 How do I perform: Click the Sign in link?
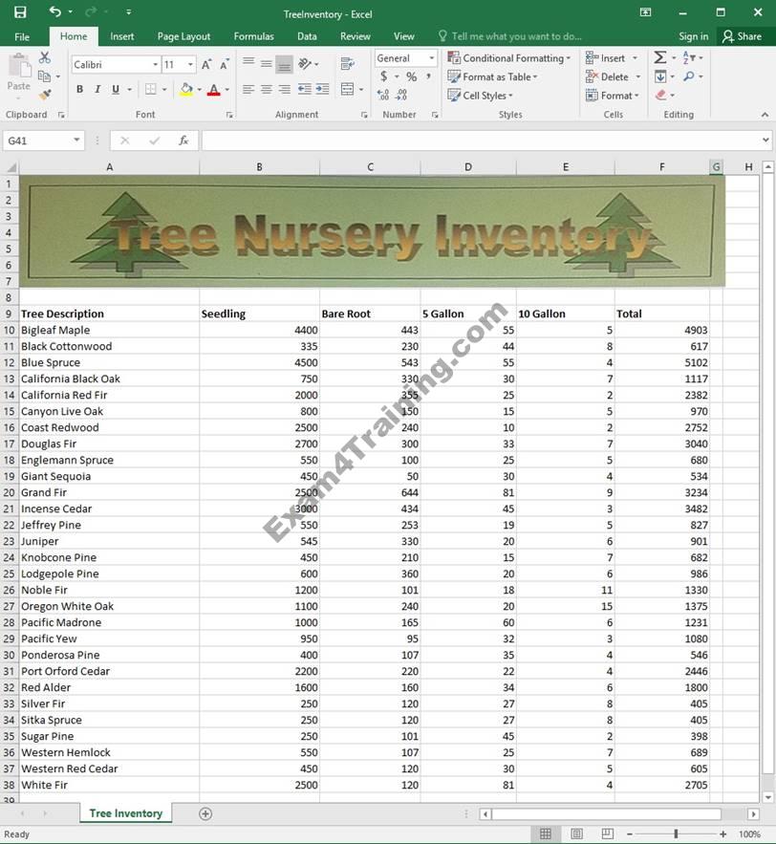693,36
